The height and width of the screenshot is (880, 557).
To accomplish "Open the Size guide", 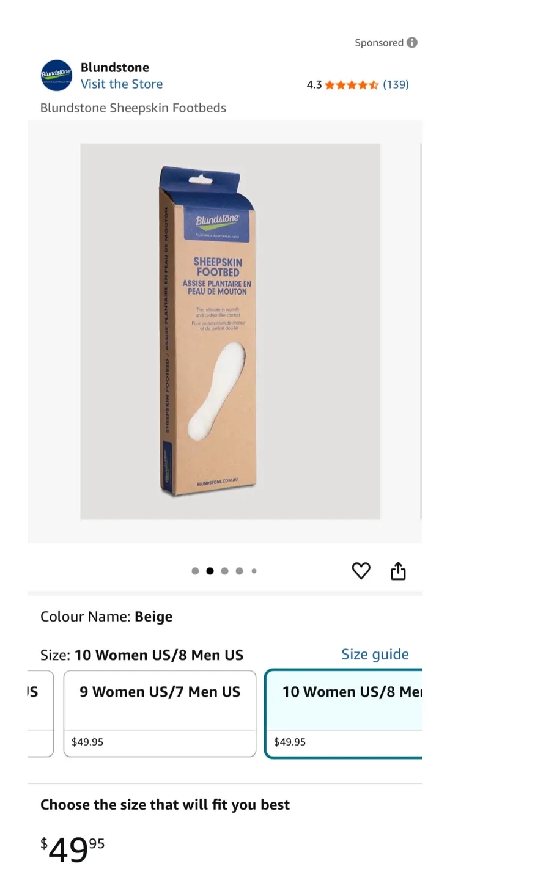I will [x=374, y=654].
